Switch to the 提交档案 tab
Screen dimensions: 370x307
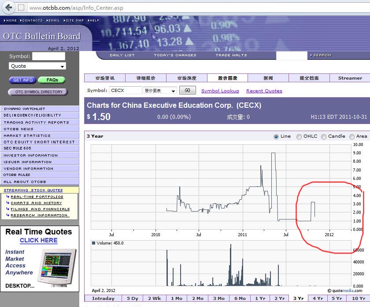coord(309,78)
